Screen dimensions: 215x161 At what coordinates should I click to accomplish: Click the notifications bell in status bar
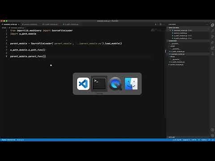(x=213, y=140)
